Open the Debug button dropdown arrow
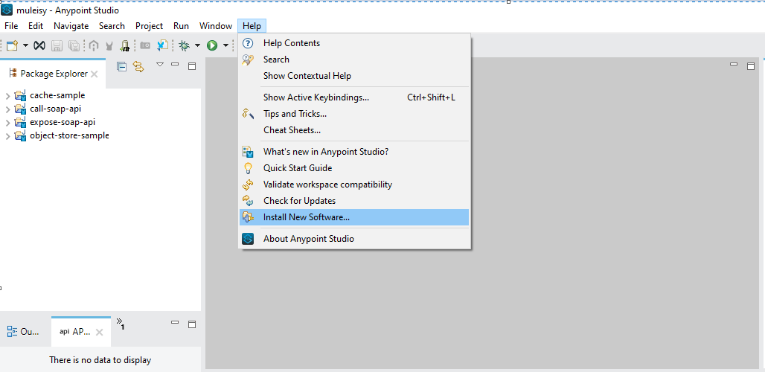 (198, 45)
